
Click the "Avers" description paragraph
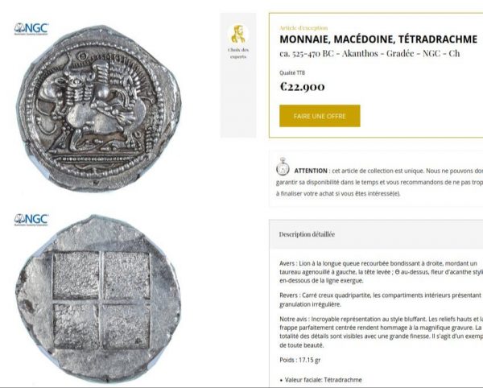[380, 272]
